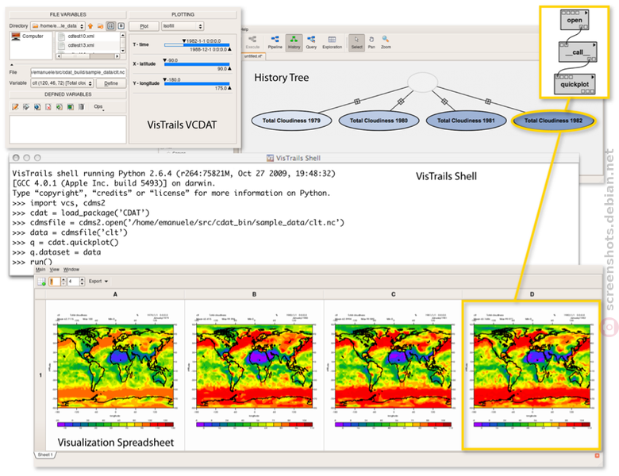Toggle the grid icon view button
619x476 pixels.
(x=110, y=26)
